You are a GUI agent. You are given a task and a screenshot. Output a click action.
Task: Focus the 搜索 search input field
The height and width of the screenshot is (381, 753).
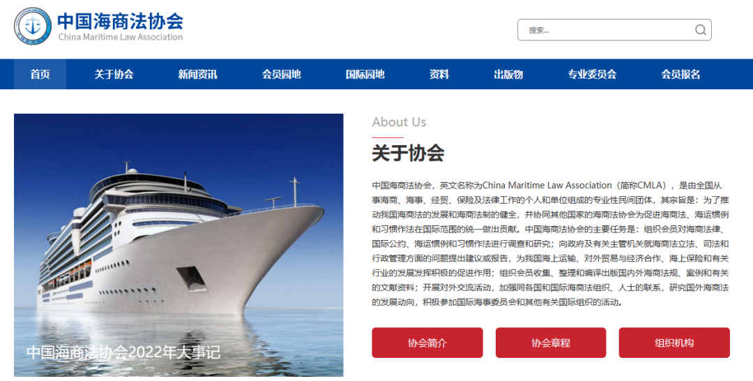click(610, 30)
